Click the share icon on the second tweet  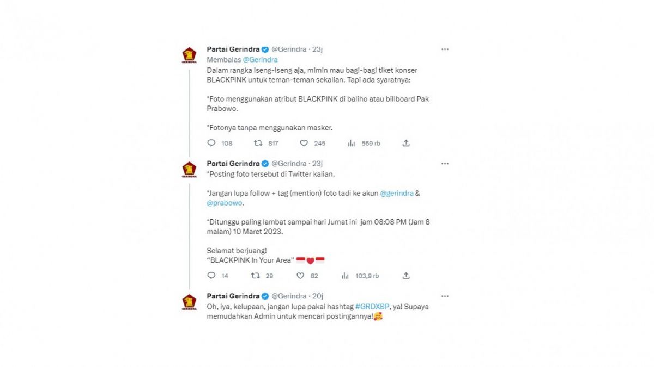(406, 276)
